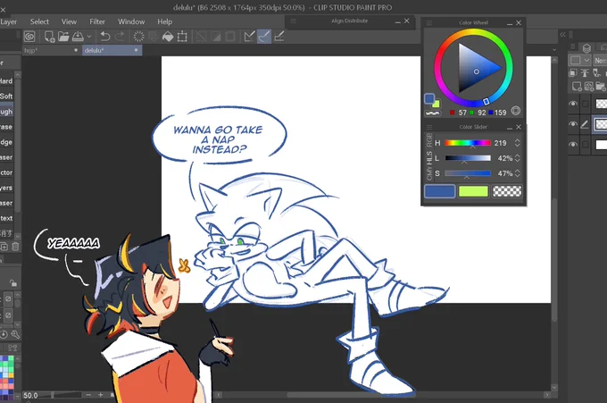The height and width of the screenshot is (403, 607).
Task: Click the Fill bucket icon in toolbar
Action: 168,37
